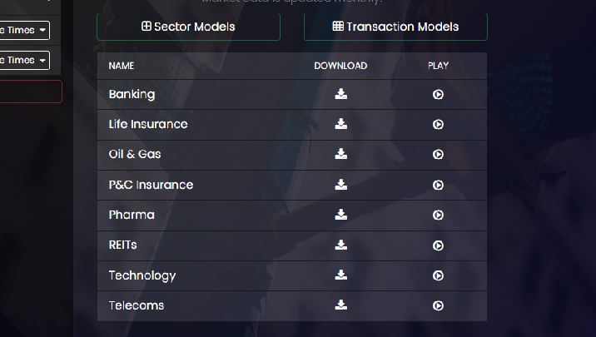Switch to Sector Models tab
The height and width of the screenshot is (337, 596).
[x=188, y=27]
